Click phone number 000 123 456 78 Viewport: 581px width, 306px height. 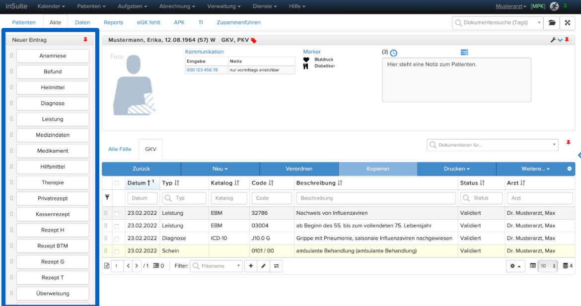tap(202, 70)
